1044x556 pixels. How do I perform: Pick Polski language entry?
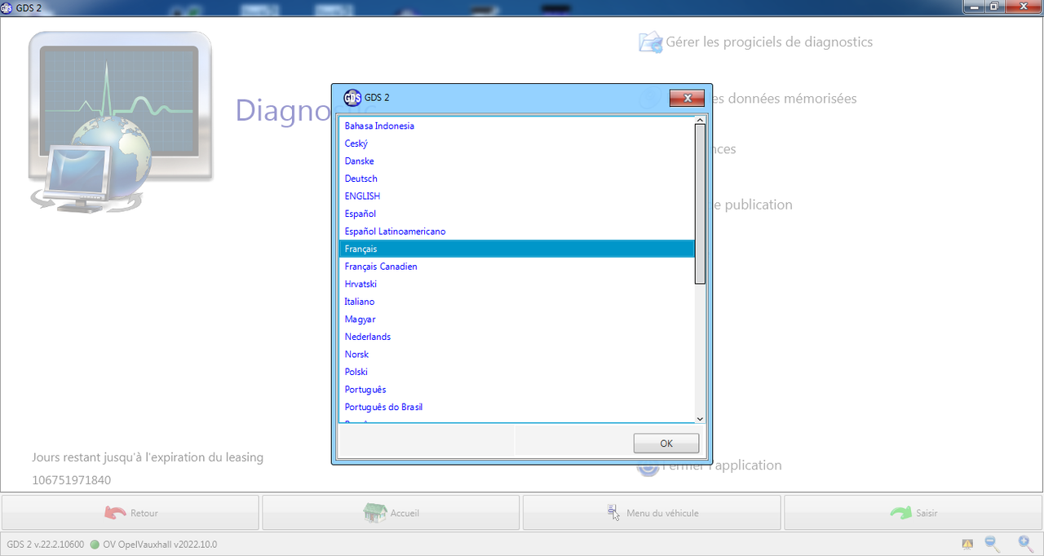point(516,372)
